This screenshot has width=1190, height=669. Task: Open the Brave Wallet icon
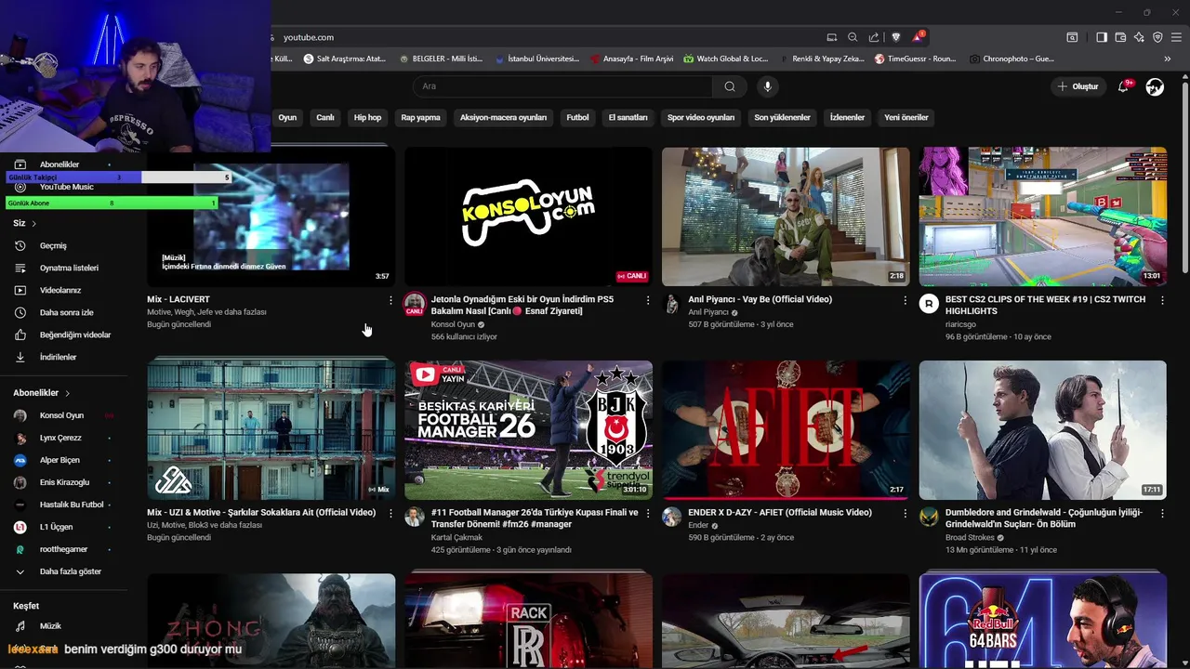[1120, 37]
